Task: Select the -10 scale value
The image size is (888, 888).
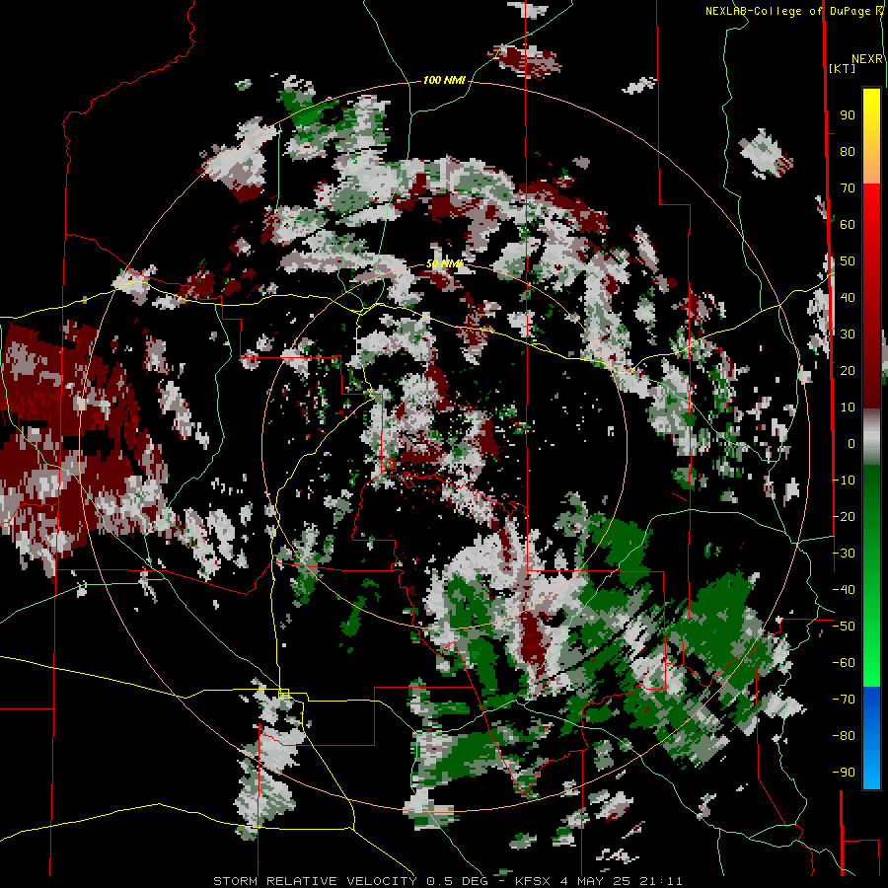Action: point(844,481)
